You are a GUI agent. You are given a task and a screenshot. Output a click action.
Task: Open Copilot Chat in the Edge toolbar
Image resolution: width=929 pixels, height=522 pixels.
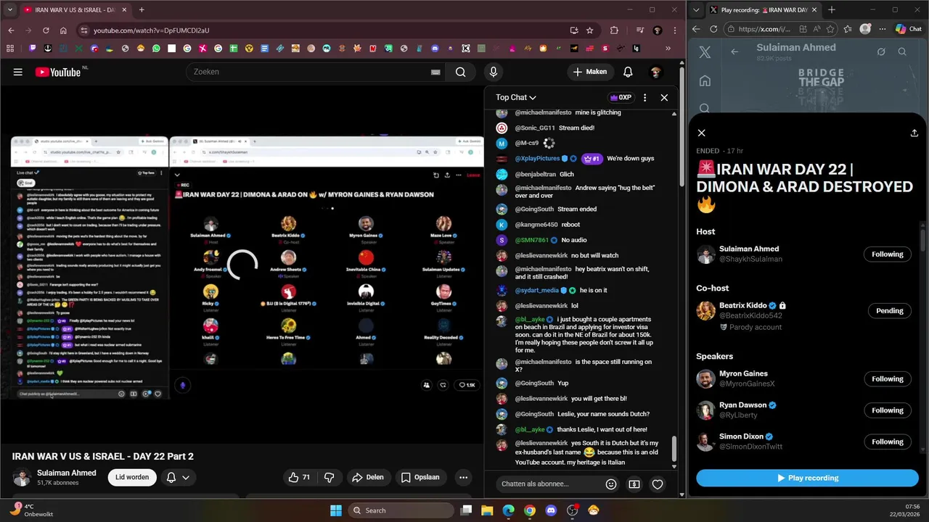(908, 29)
